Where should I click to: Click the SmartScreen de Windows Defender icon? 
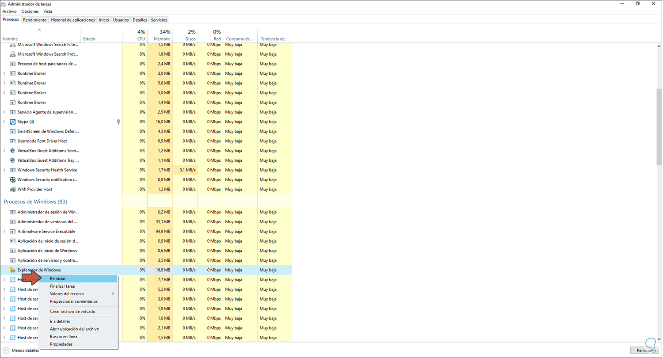(12, 131)
